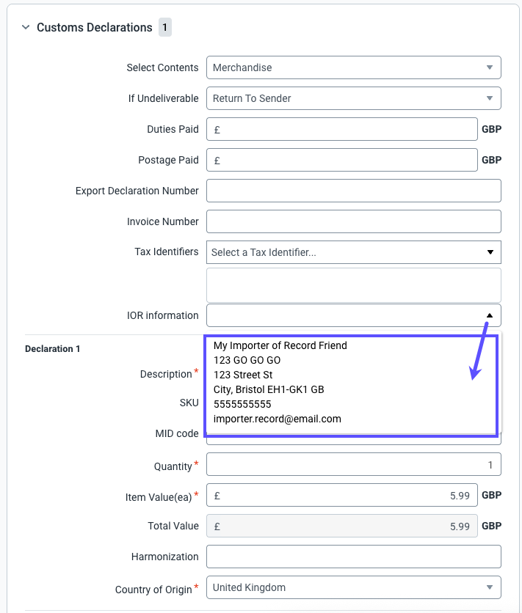This screenshot has height=613, width=522.
Task: Open the Tax Identifiers dropdown
Action: [353, 252]
